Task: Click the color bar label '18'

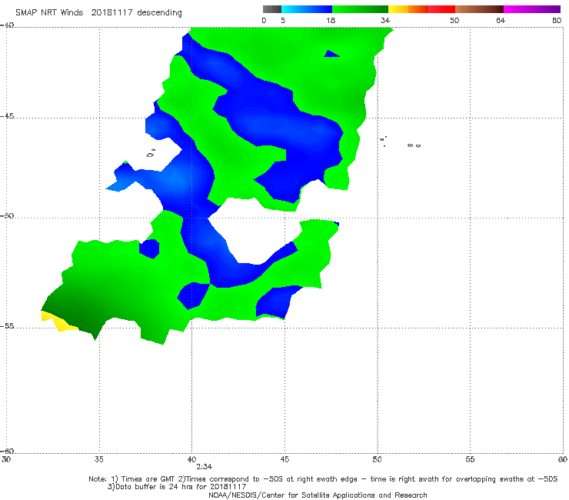Action: (331, 21)
